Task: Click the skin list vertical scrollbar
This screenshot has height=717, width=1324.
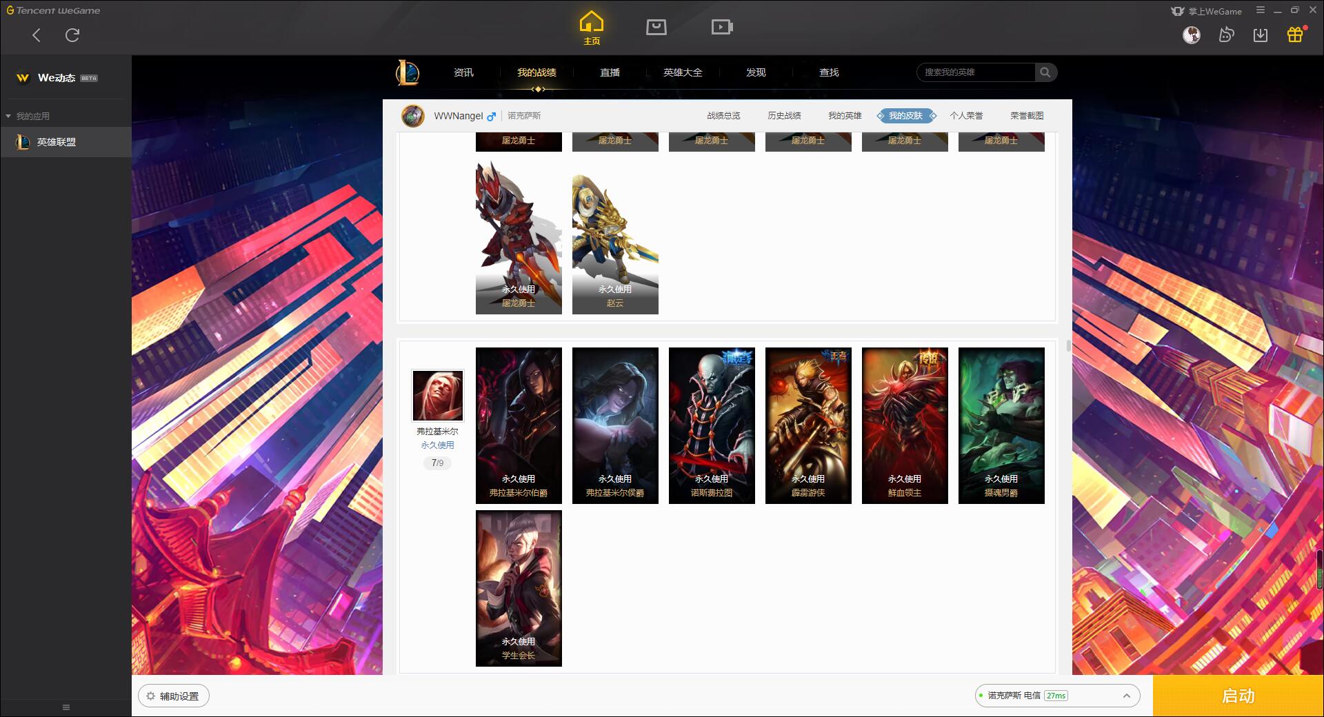Action: pyautogui.click(x=1068, y=345)
